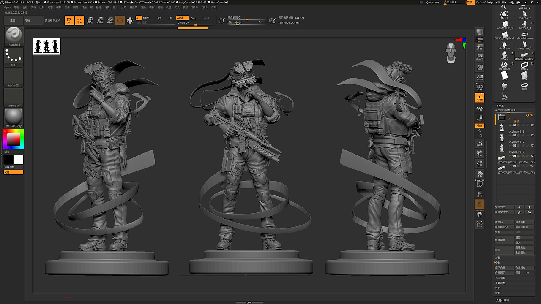This screenshot has height=304, width=541.
Task: Select the detal2 tool thumbnail
Action: click(x=525, y=65)
